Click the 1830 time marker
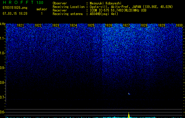Screen dimensions: 185x118 [179, 25]
